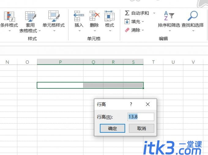Open Sort and Filter (排序和筛选) icon
Image resolution: width=208 pixels, height=155 pixels.
[x=169, y=16]
